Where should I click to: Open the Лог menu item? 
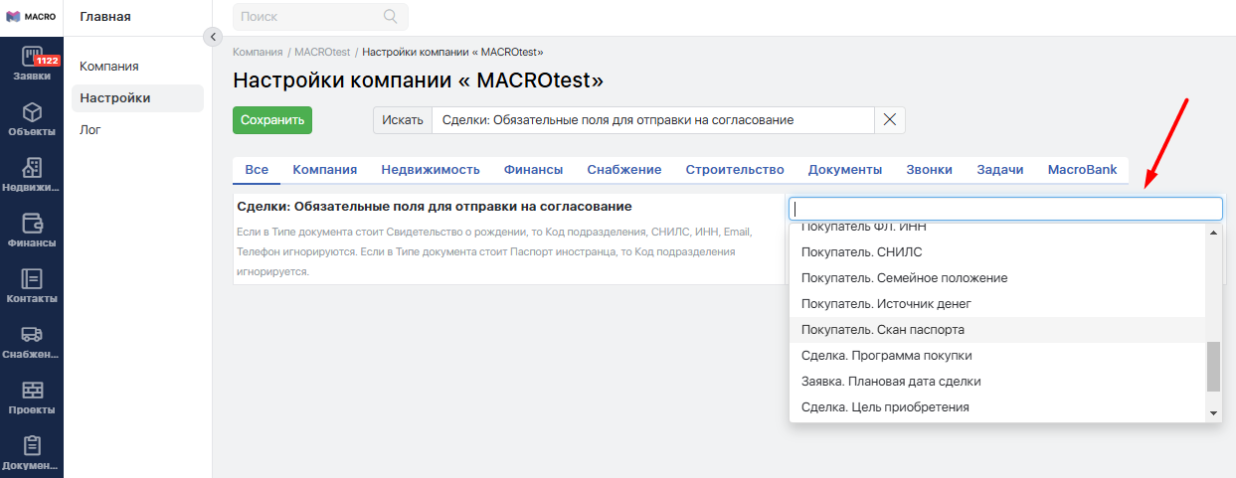point(90,130)
